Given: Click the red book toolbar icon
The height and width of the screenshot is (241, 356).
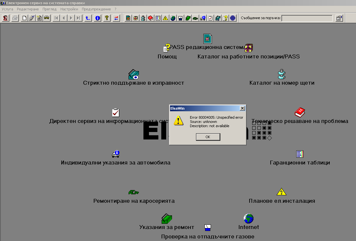Looking at the screenshot, I should pos(151,18).
